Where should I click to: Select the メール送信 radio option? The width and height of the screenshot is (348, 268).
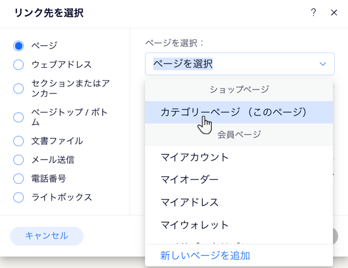(x=19, y=160)
